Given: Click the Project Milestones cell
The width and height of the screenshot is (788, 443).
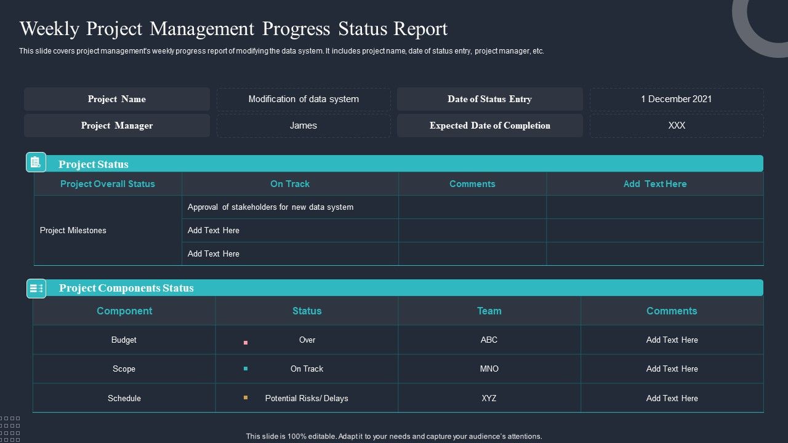Looking at the screenshot, I should click(x=108, y=230).
